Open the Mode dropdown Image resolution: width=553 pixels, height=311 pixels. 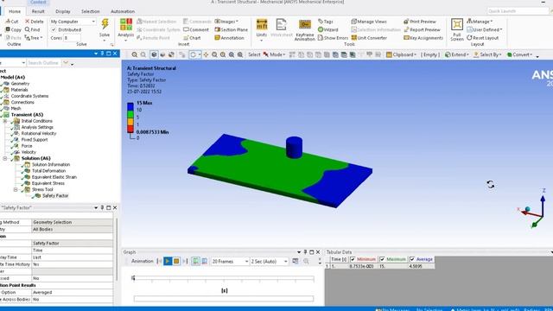(x=275, y=54)
